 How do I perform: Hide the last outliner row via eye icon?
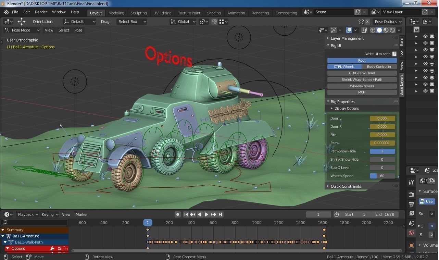click(x=425, y=91)
